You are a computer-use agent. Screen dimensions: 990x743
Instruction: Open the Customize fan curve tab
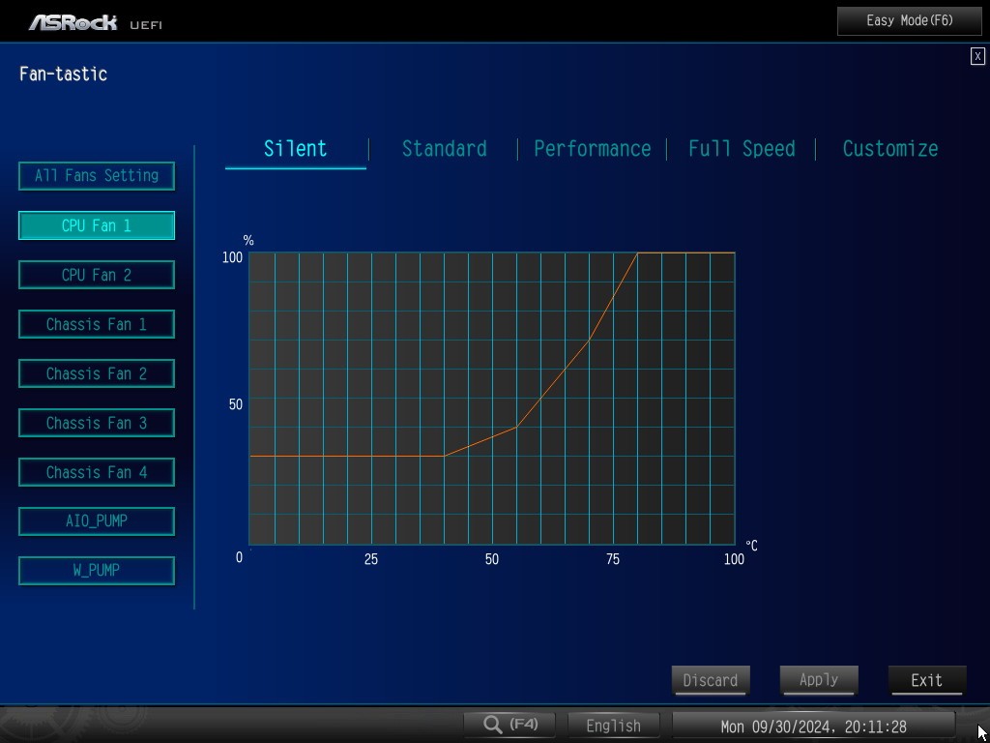889,149
